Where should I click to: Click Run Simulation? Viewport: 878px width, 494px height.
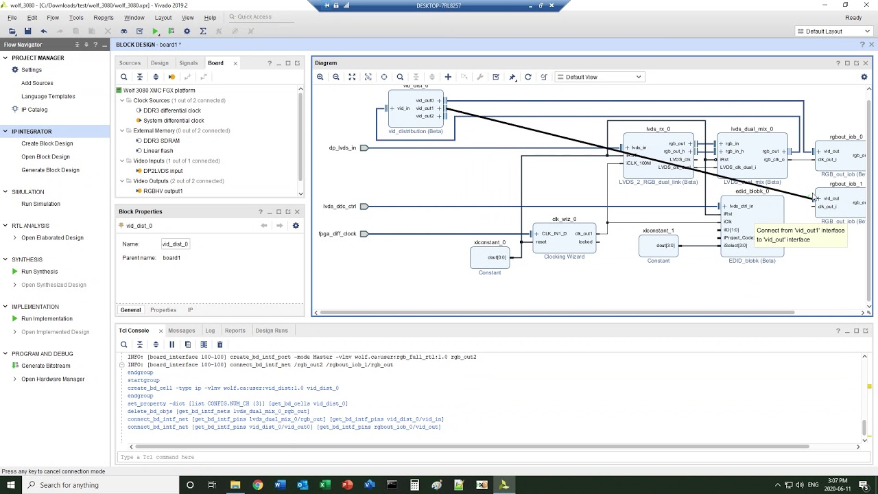click(x=40, y=204)
